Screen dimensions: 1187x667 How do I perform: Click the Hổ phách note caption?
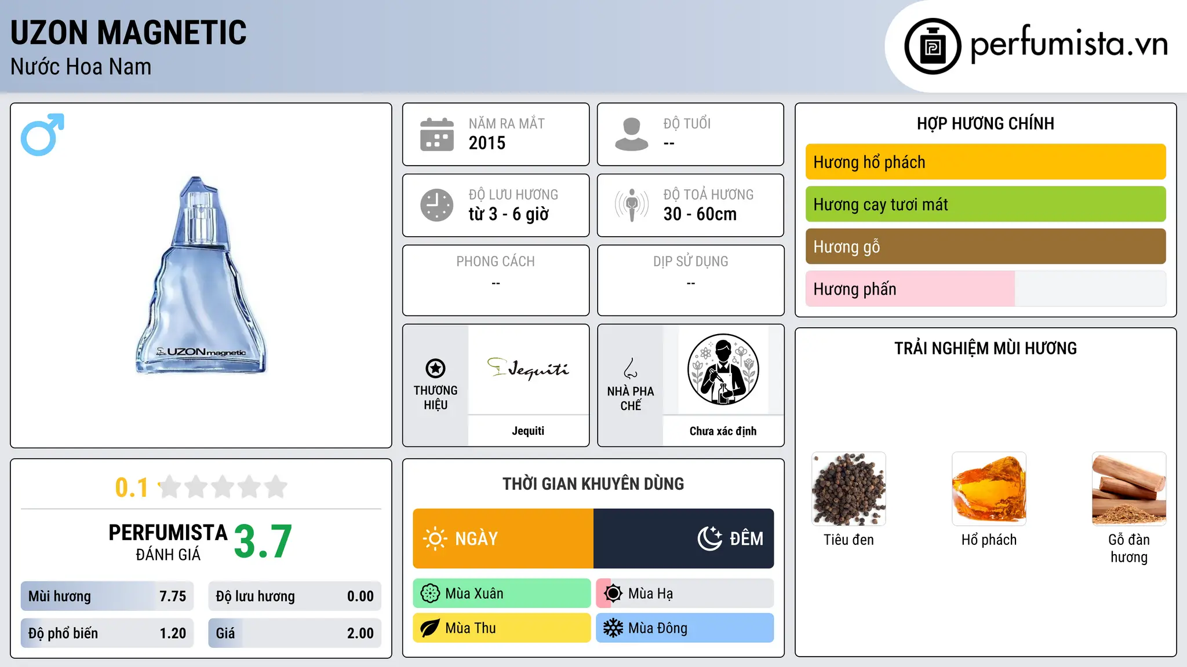coord(989,540)
